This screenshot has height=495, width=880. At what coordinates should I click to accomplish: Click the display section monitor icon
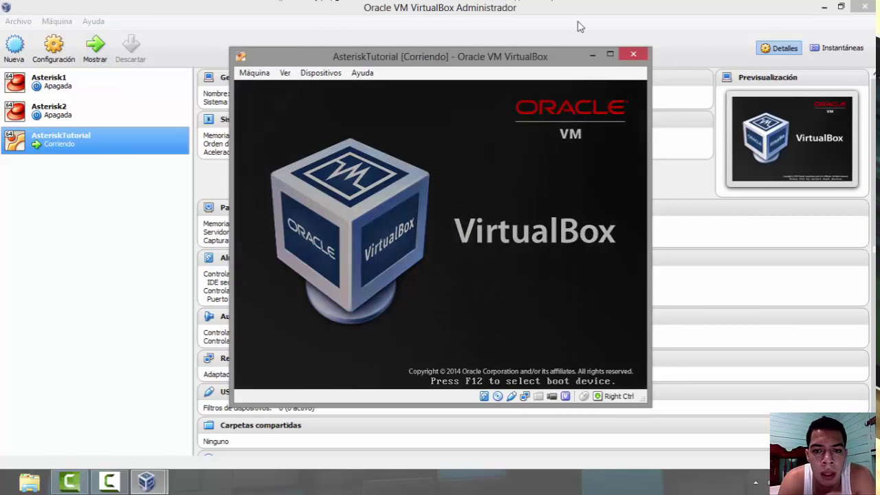[209, 207]
